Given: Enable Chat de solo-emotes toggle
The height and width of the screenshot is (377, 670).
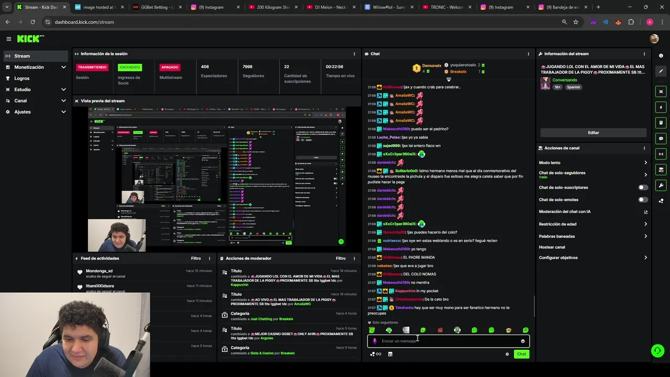Looking at the screenshot, I should pos(643,199).
